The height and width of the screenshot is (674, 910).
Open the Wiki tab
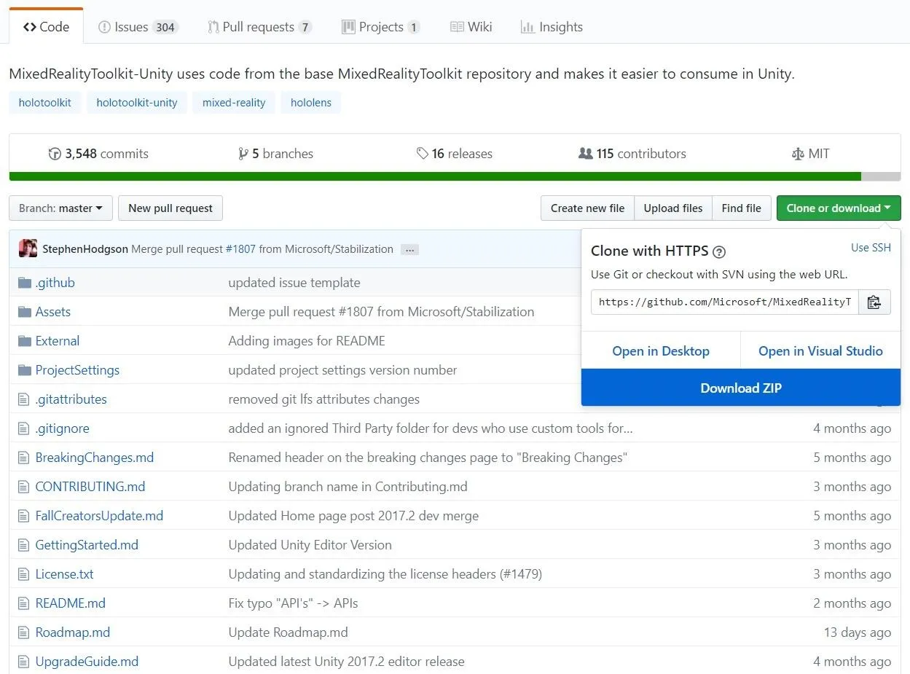471,27
